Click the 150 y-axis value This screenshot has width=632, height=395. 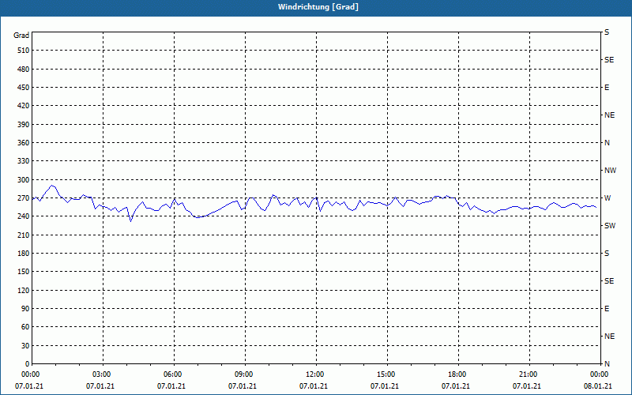24,272
